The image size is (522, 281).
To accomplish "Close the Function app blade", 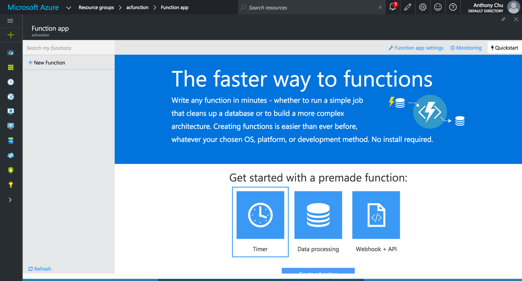I will 516,20.
